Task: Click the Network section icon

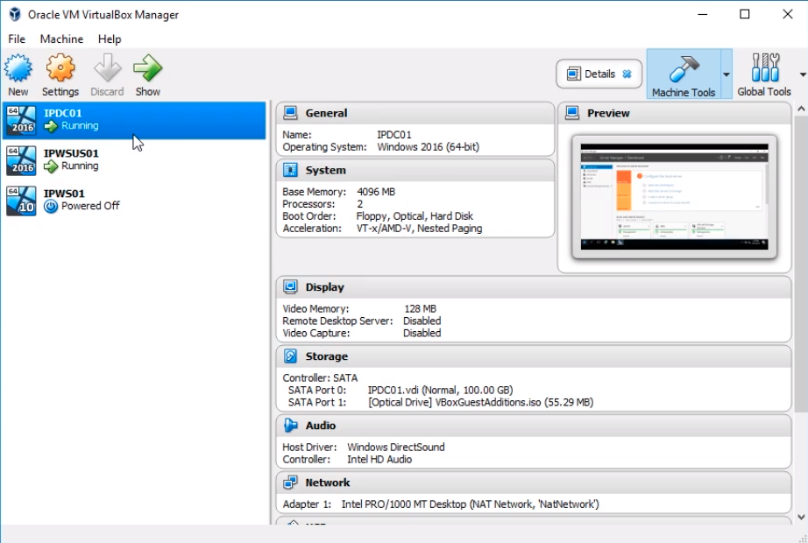Action: tap(290, 483)
